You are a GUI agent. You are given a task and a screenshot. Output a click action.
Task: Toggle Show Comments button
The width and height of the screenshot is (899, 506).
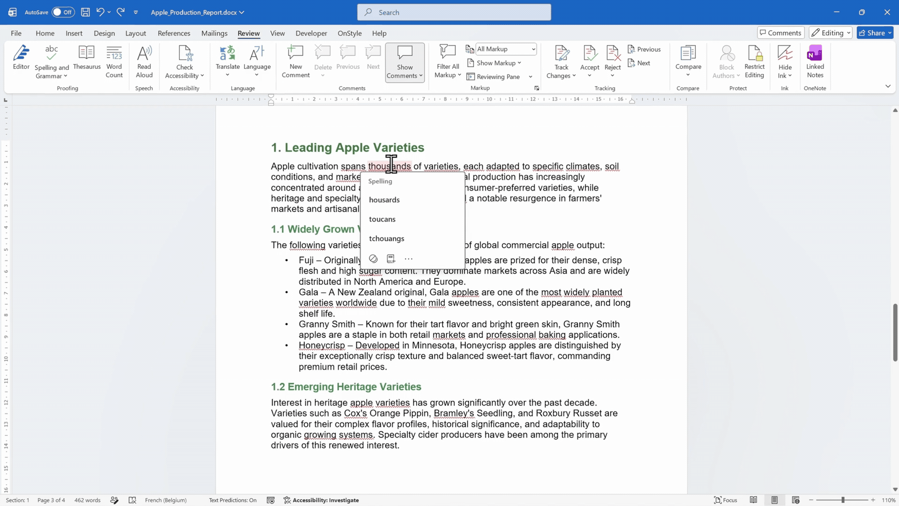coord(405,63)
